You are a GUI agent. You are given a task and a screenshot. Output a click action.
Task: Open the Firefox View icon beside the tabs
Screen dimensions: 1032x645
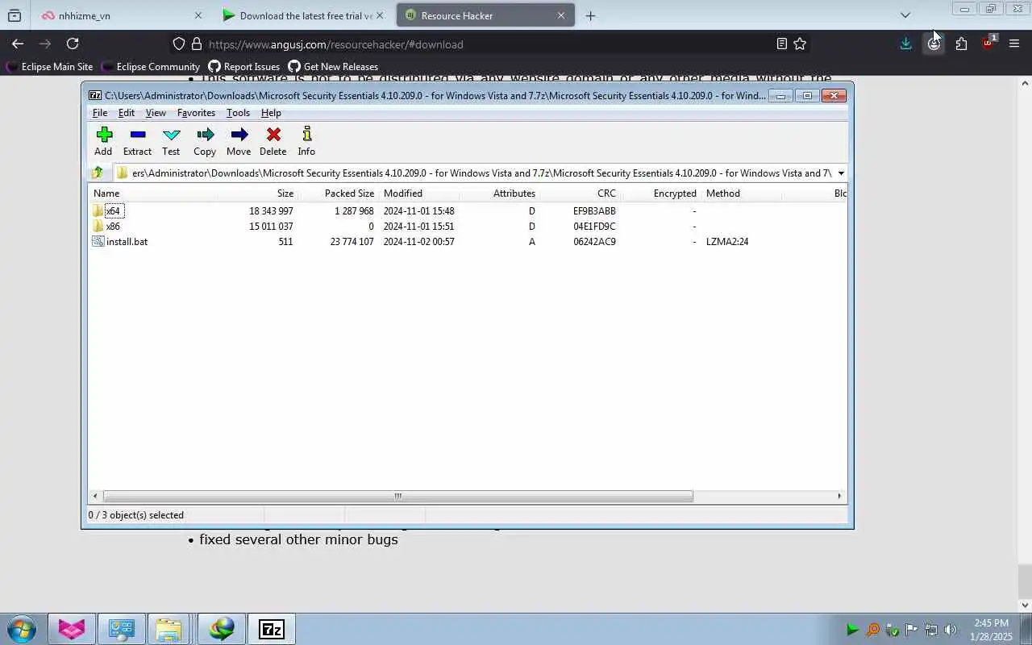click(x=14, y=15)
